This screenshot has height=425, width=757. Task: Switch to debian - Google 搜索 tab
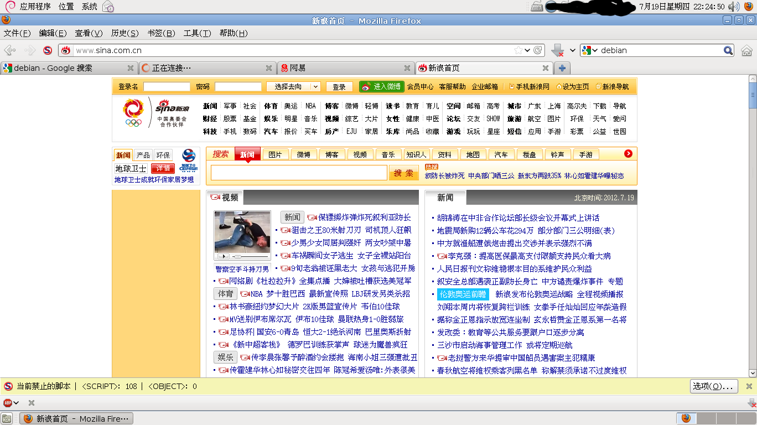(69, 68)
